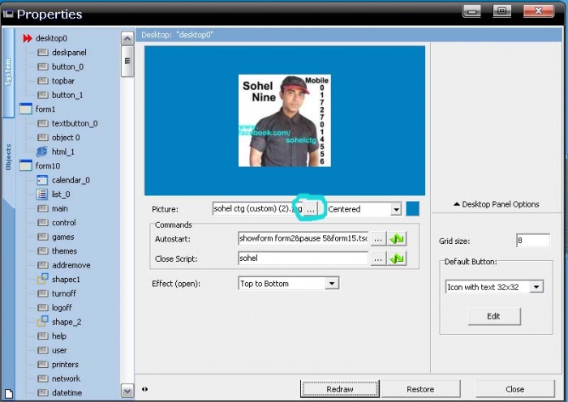Collapse Desktop Panel Options section
Image resolution: width=568 pixels, height=402 pixels.
[497, 204]
